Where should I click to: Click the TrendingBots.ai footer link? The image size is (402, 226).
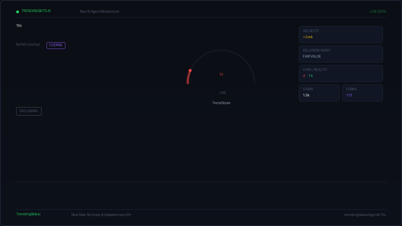tap(28, 214)
